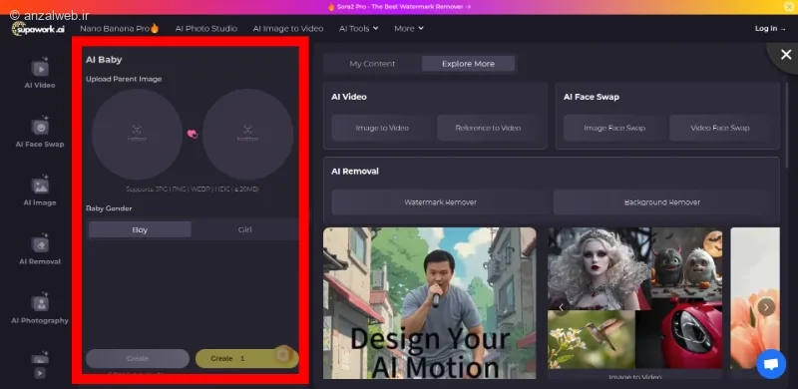Open the Design Your AI Motion thumbnail
This screenshot has width=798, height=389.
click(430, 303)
